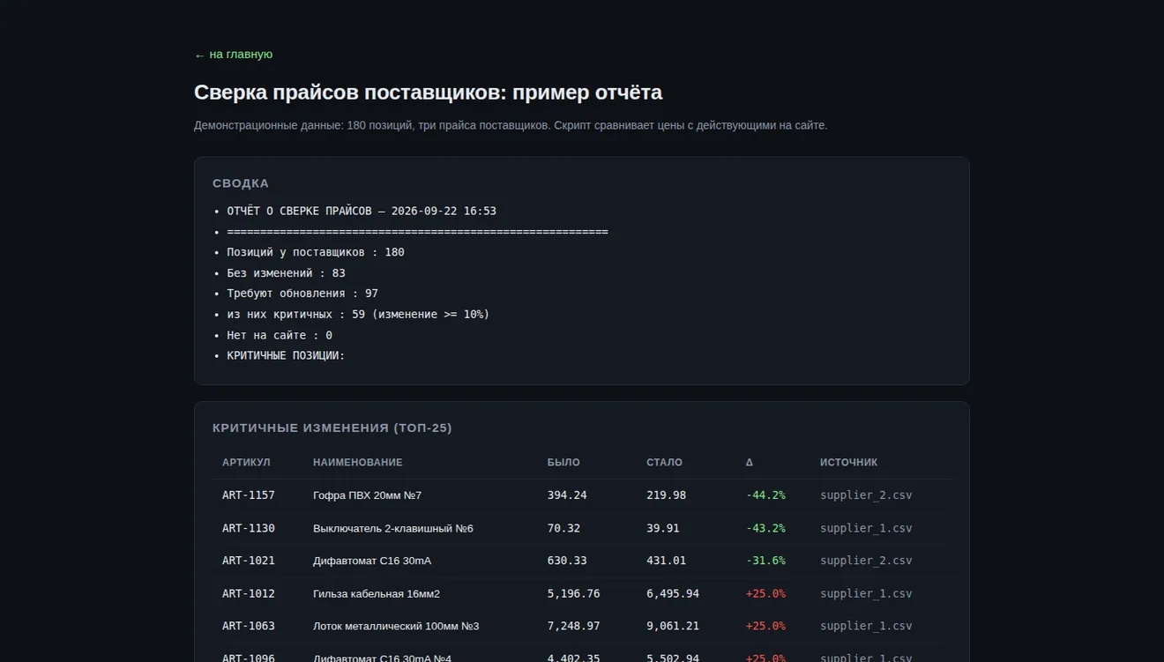
Task: Click the 'КРИТИЧНЫЕ ПОЗИЦИИ:' line
Action: [x=286, y=355]
